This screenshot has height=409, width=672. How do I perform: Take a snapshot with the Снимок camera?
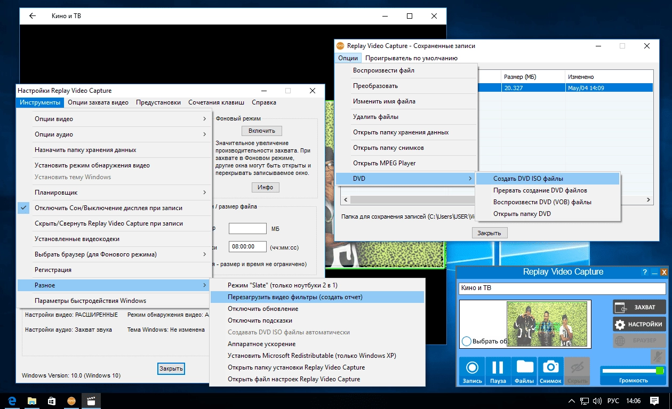pos(550,371)
